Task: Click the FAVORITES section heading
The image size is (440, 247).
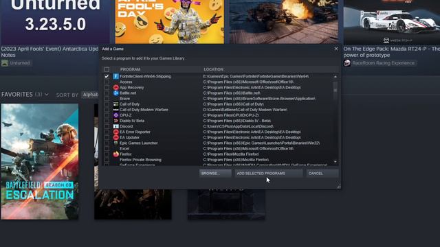Action: [x=16, y=95]
